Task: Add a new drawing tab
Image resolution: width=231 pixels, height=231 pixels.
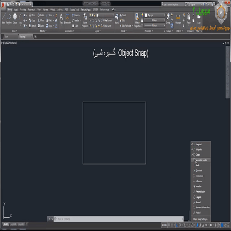Action: click(x=36, y=36)
